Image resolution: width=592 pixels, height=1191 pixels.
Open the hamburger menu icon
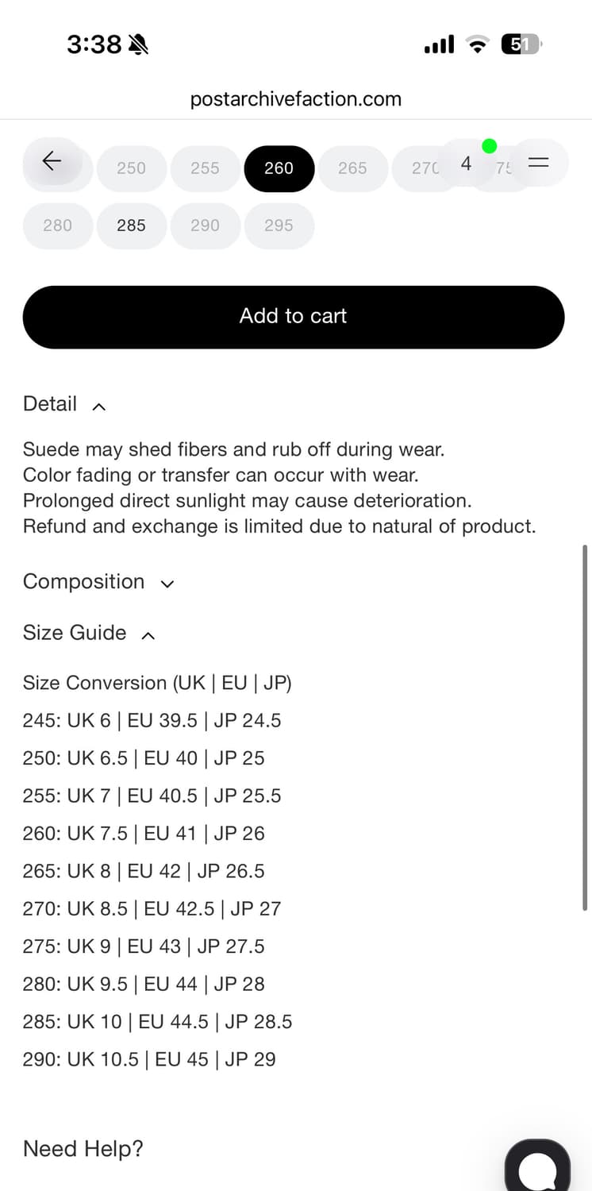539,162
